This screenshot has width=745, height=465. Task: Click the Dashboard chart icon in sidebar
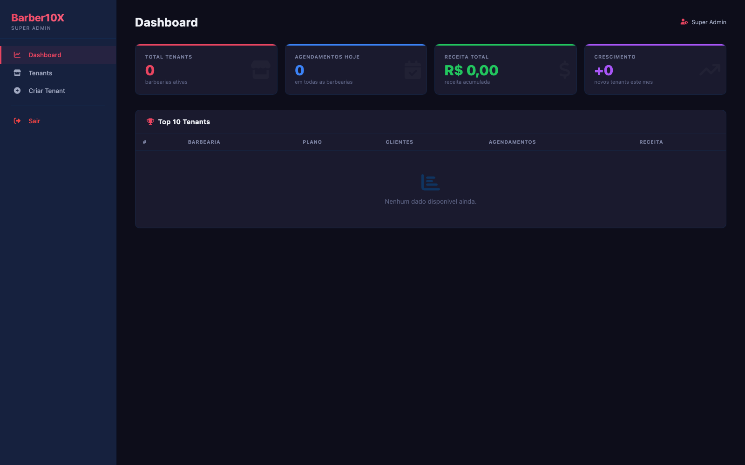coord(17,55)
